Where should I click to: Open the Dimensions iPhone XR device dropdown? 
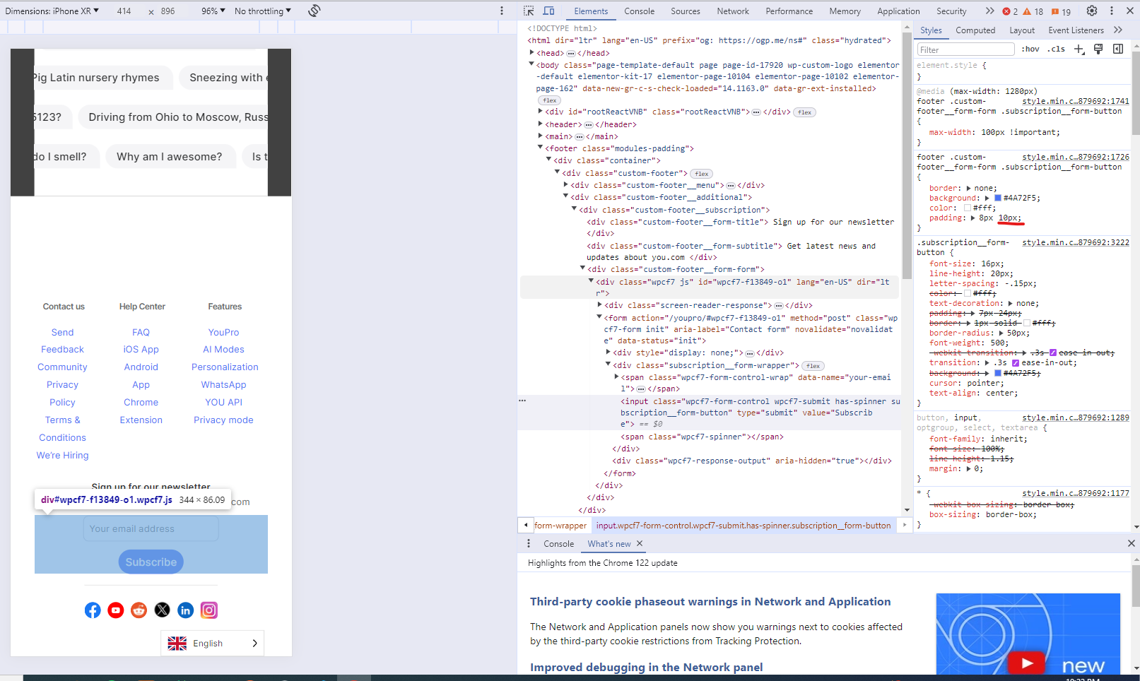click(52, 11)
